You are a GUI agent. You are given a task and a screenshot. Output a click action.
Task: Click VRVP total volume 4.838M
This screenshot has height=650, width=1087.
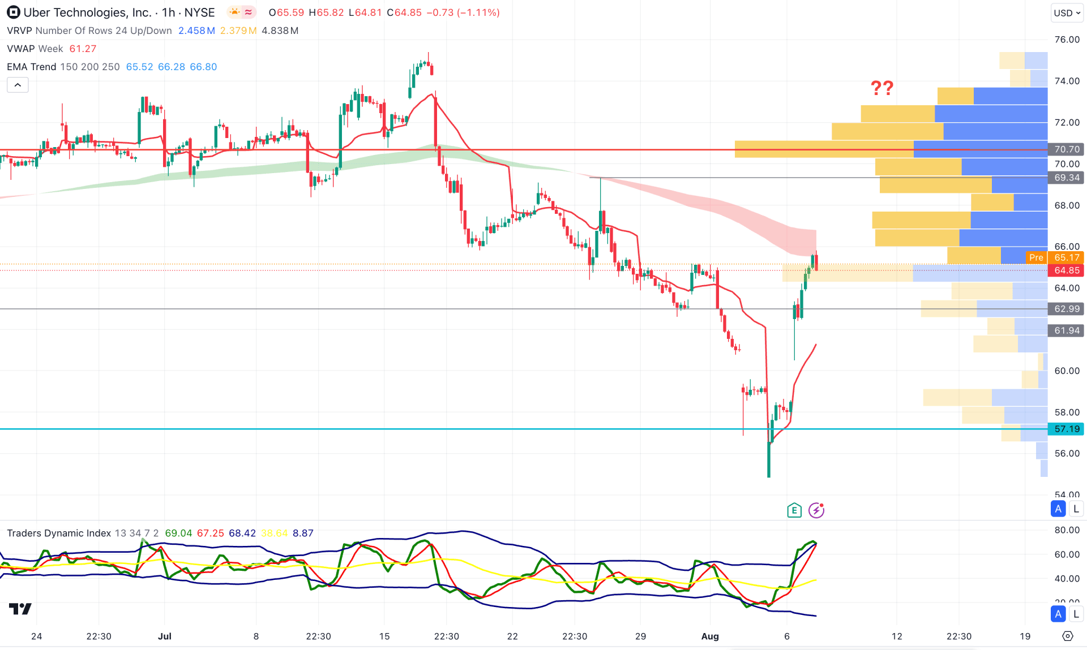click(280, 31)
